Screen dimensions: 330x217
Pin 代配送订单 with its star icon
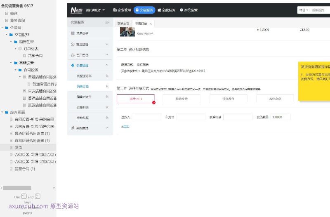(107, 76)
